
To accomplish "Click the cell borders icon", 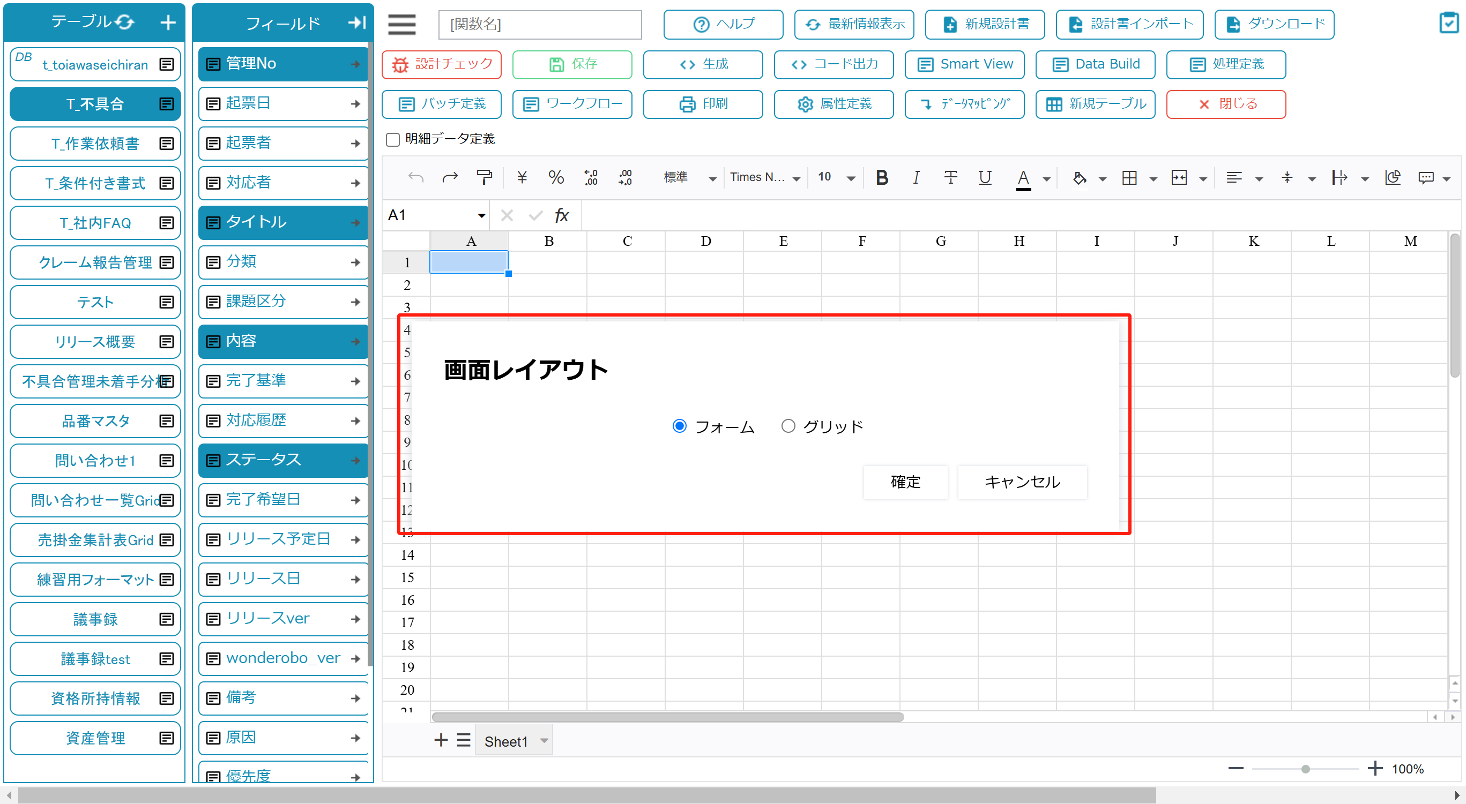I will (x=1129, y=178).
